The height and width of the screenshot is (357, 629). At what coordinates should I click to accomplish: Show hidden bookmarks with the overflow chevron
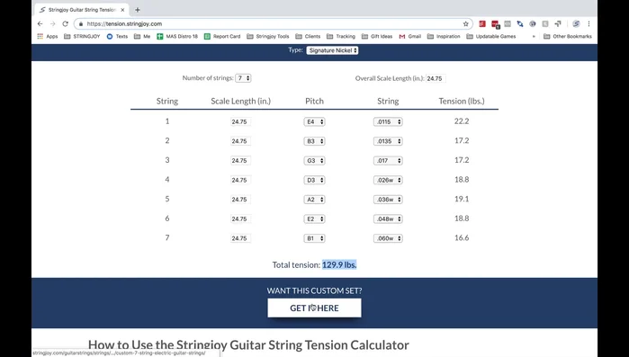(534, 36)
